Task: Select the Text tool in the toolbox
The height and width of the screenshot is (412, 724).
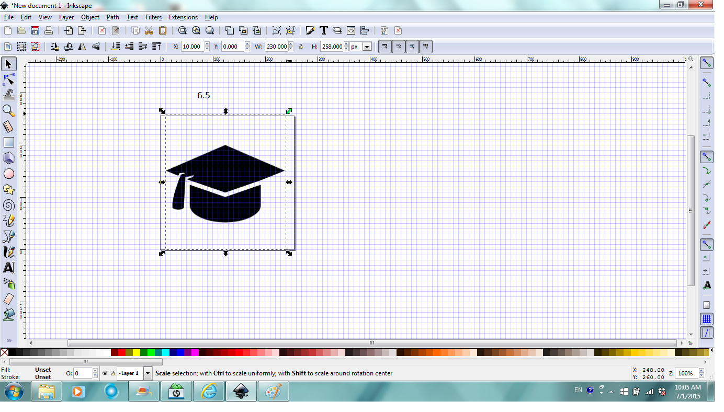Action: point(9,268)
